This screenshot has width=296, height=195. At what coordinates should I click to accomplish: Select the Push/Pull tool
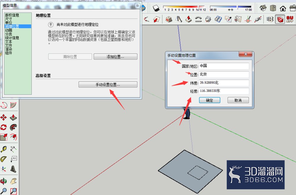pyautogui.click(x=13, y=117)
